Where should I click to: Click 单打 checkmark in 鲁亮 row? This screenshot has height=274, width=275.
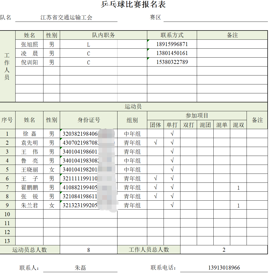tap(172, 160)
